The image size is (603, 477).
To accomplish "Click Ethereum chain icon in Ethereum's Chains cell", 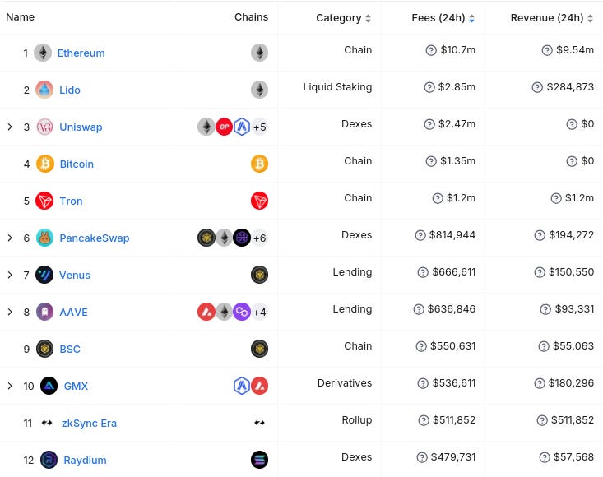I will [x=260, y=53].
